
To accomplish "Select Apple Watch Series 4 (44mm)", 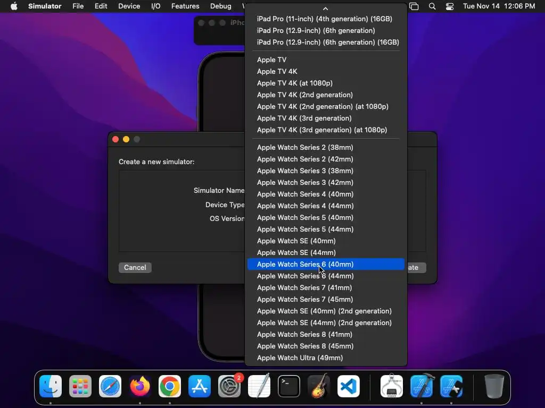I will (326, 206).
